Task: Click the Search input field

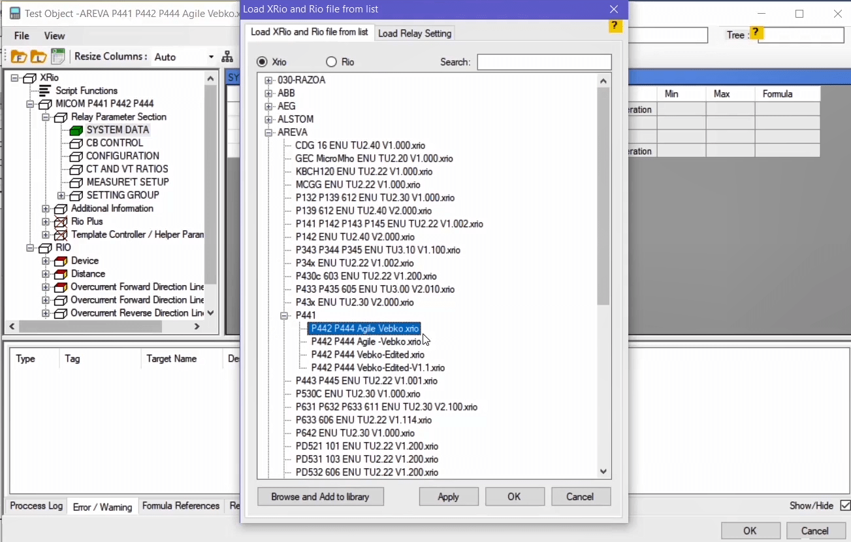Action: coord(544,62)
